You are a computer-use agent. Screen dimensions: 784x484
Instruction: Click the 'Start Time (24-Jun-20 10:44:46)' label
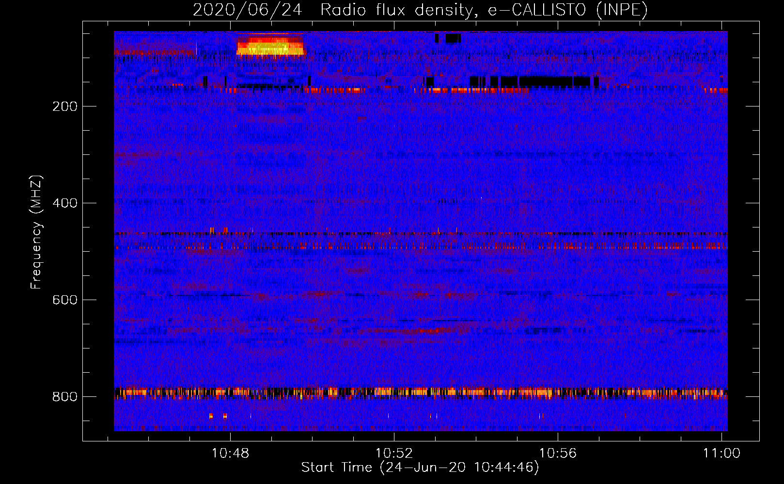pos(420,468)
